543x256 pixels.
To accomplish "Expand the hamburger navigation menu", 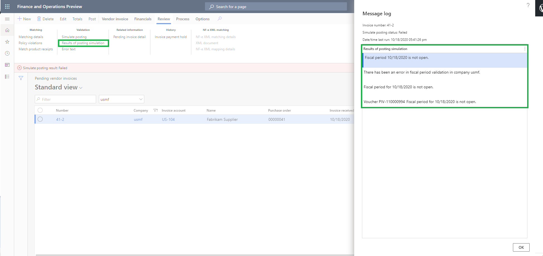I will [x=7, y=19].
